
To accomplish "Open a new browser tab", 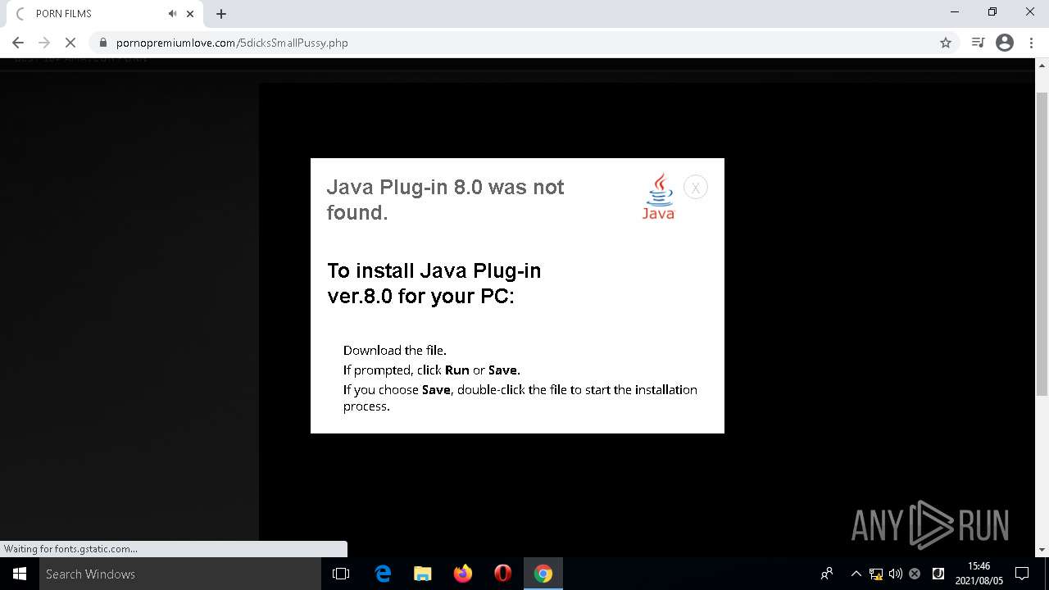I will tap(221, 13).
